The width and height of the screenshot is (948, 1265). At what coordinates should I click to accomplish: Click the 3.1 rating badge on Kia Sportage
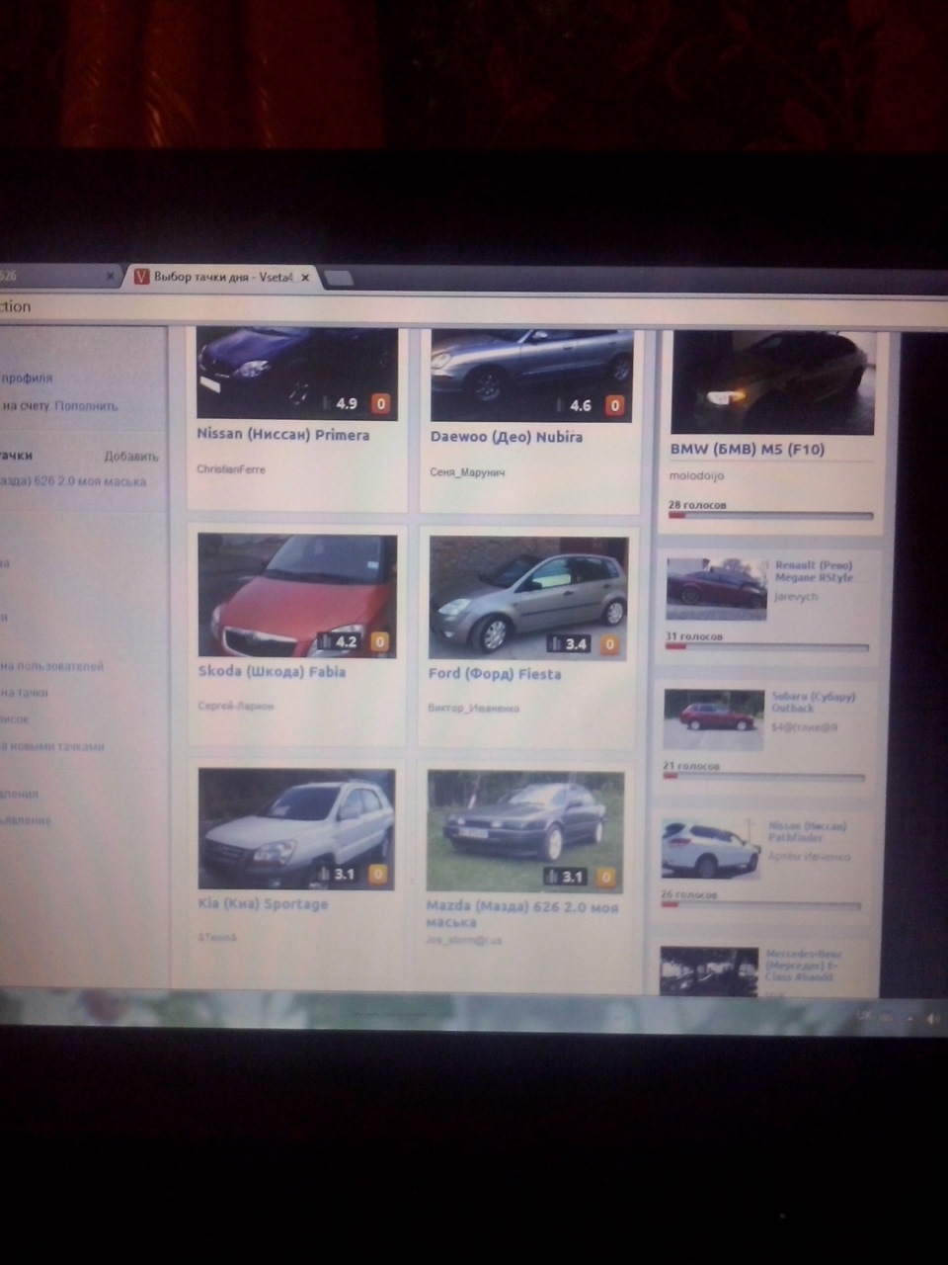337,874
